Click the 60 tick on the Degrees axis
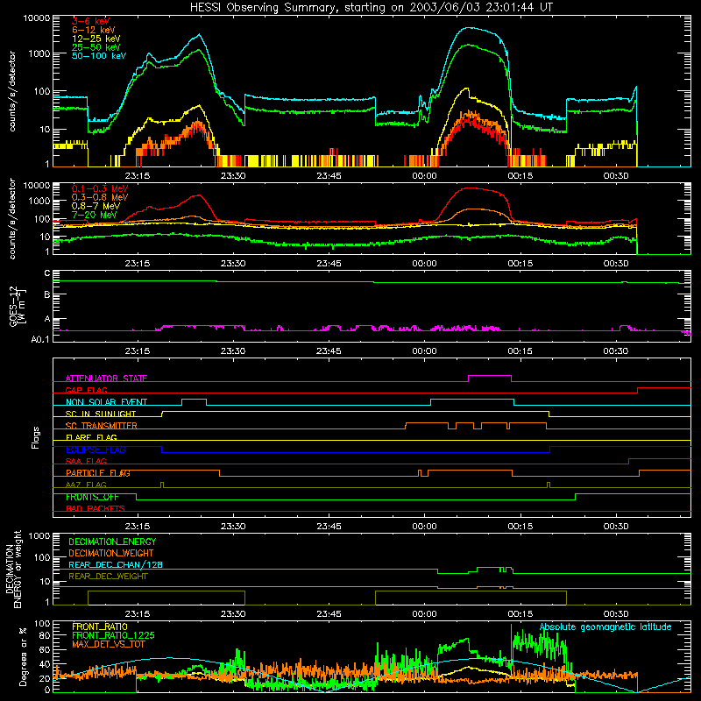The height and width of the screenshot is (701, 701). pos(45,649)
